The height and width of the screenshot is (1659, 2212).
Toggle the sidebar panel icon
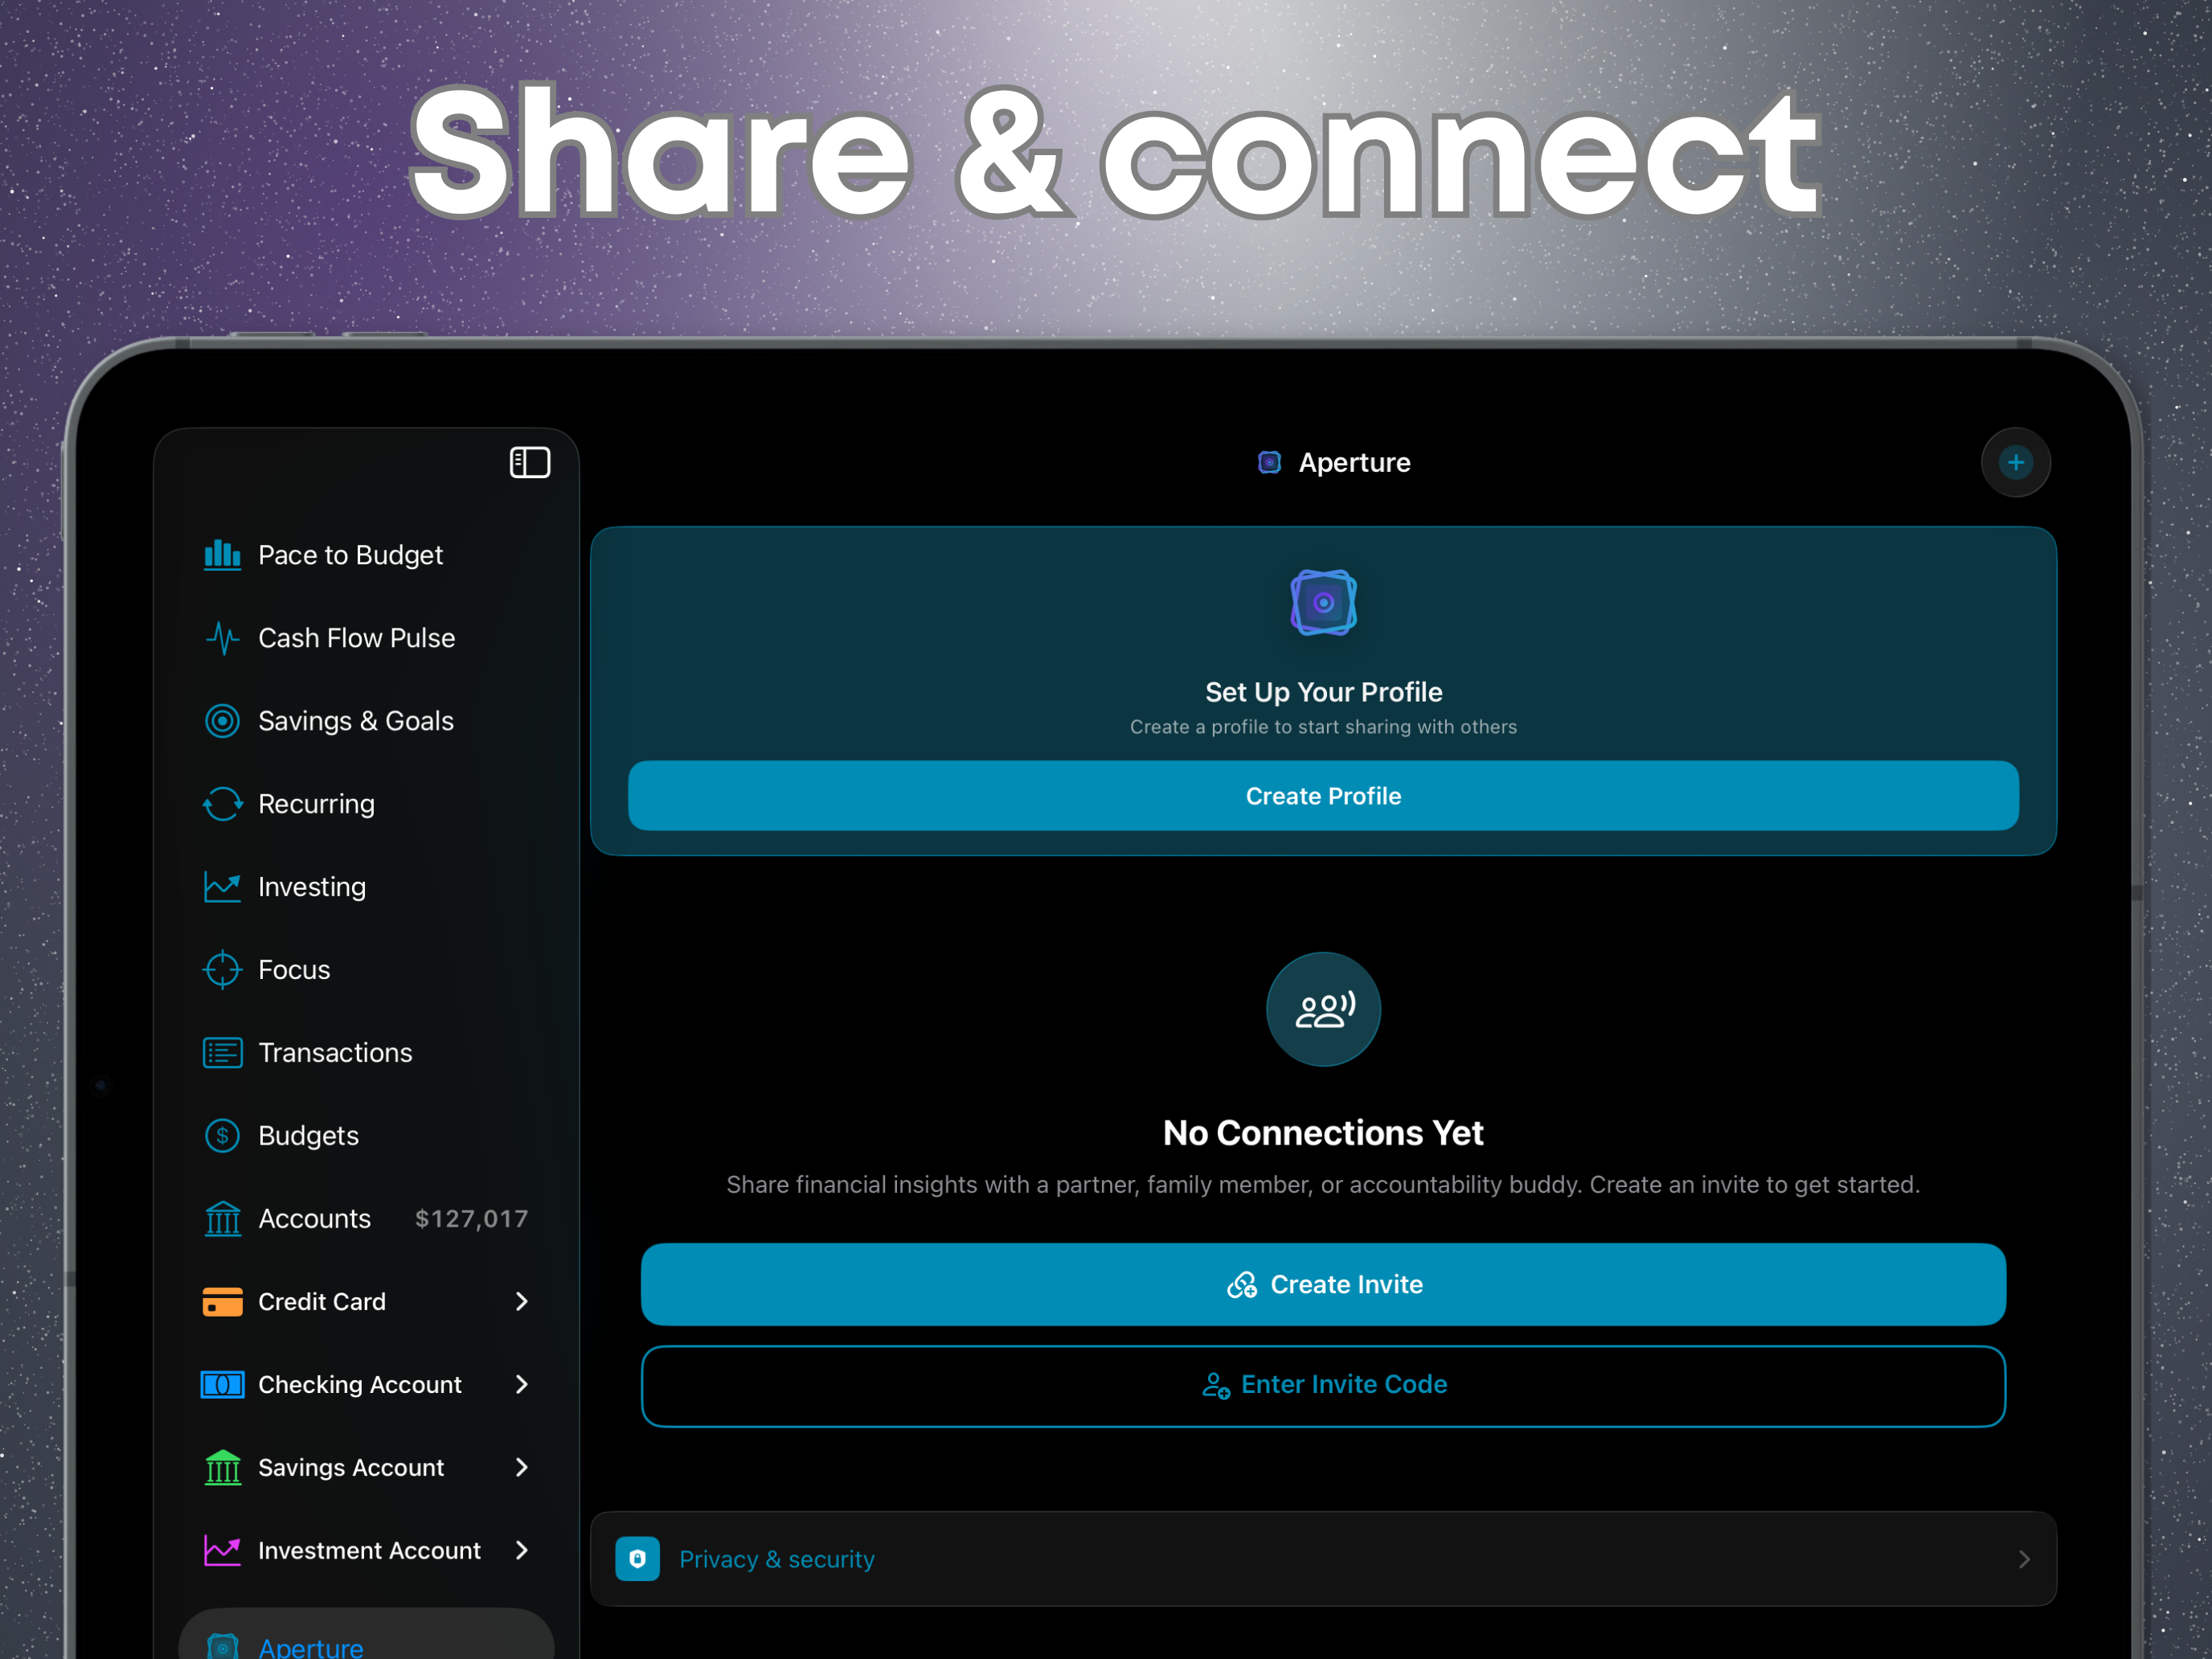[530, 462]
